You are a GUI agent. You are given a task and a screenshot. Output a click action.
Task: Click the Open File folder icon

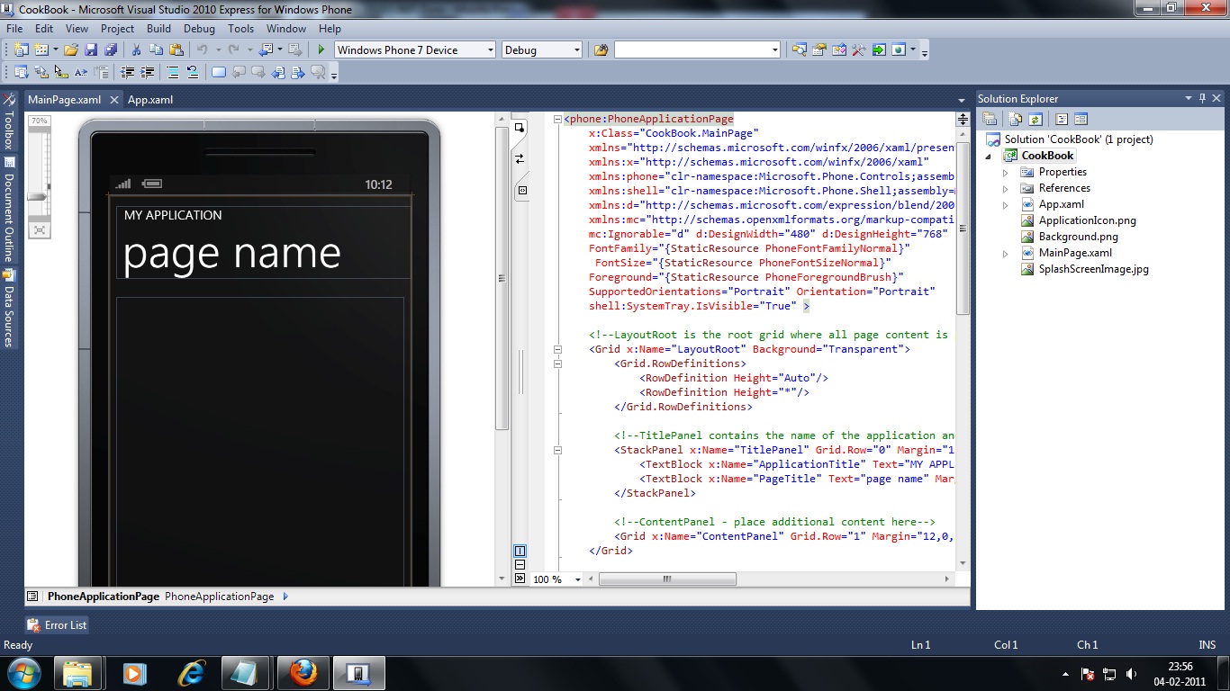[71, 49]
